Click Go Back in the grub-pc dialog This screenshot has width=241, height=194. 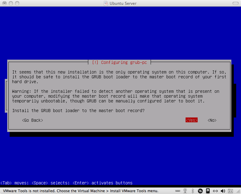click(32, 120)
